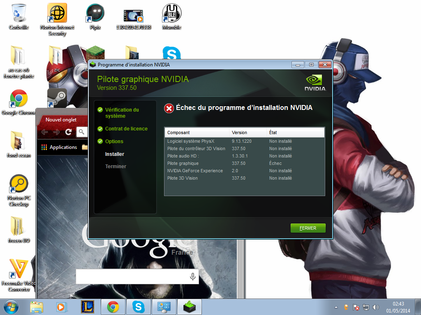
Task: Select the Freemake Video Converter shortcut
Action: (x=19, y=275)
